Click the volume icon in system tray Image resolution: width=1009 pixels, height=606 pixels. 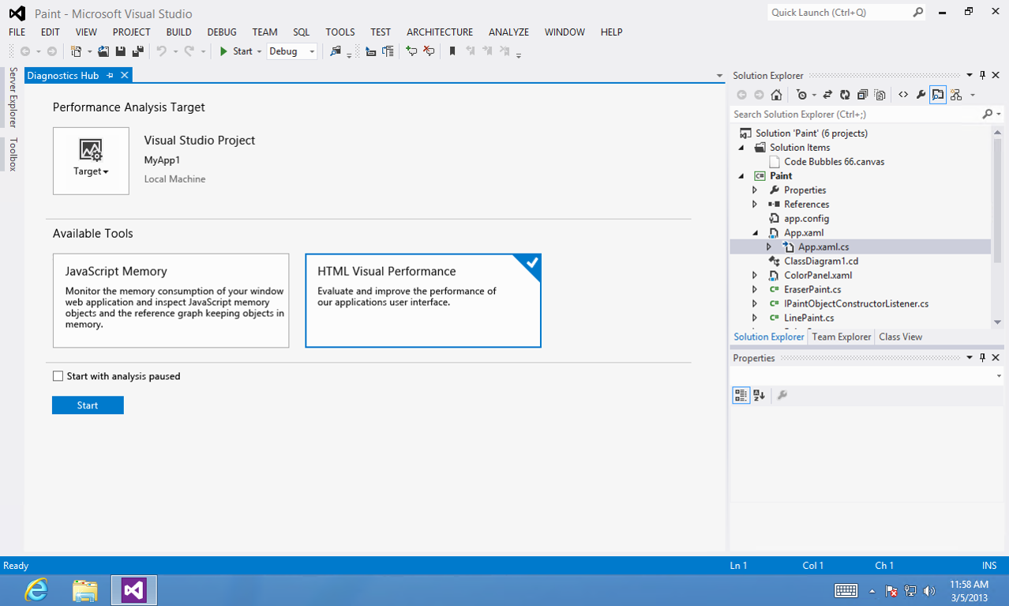click(x=929, y=590)
